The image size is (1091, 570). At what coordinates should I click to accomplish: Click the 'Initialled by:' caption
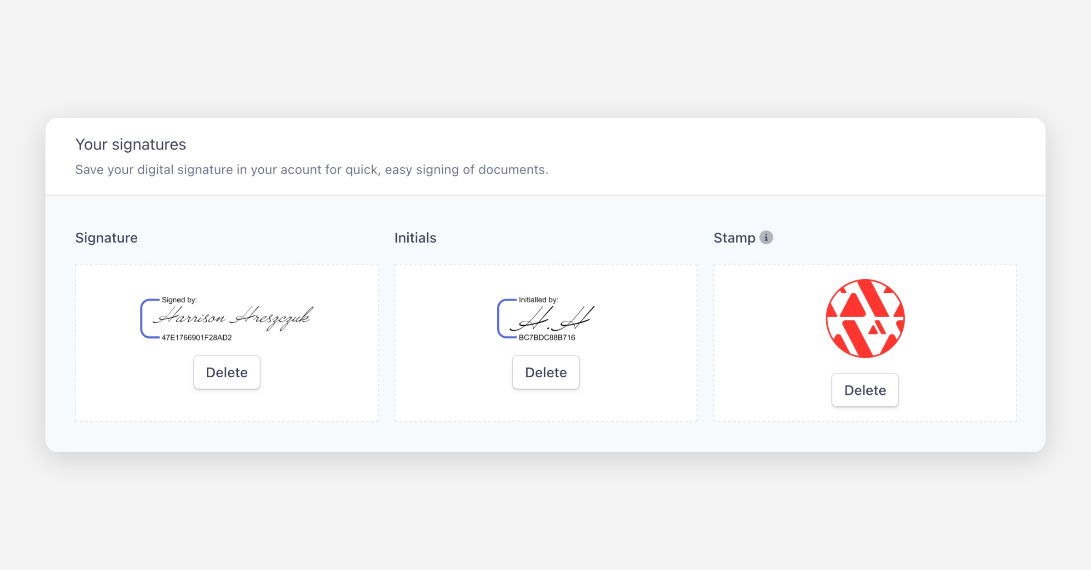click(538, 300)
